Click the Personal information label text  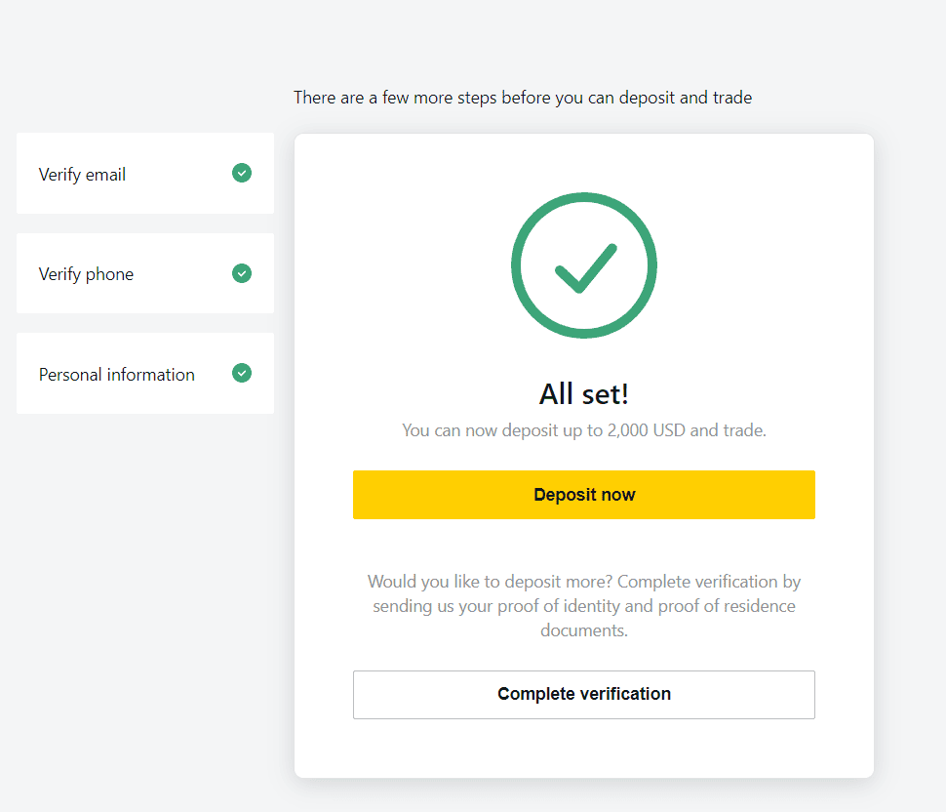point(117,375)
